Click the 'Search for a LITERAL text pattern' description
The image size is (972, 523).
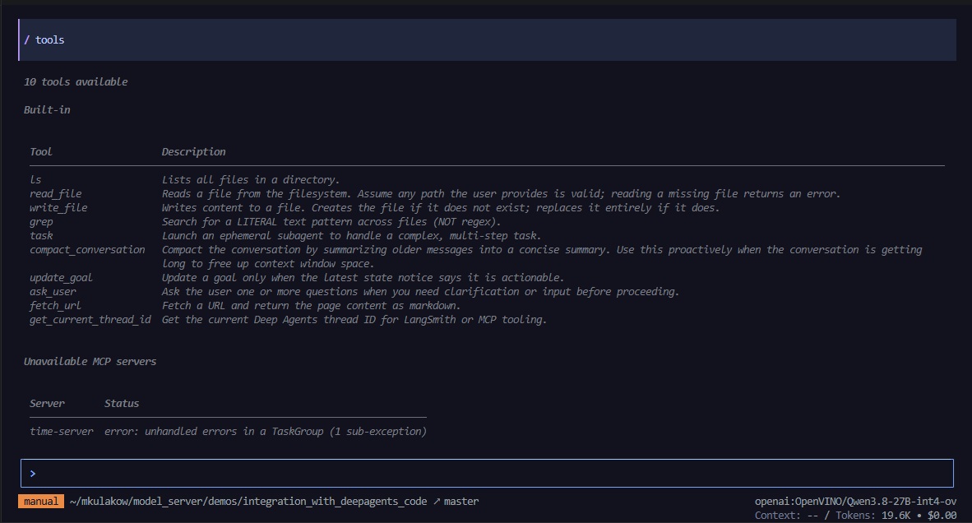(x=331, y=222)
